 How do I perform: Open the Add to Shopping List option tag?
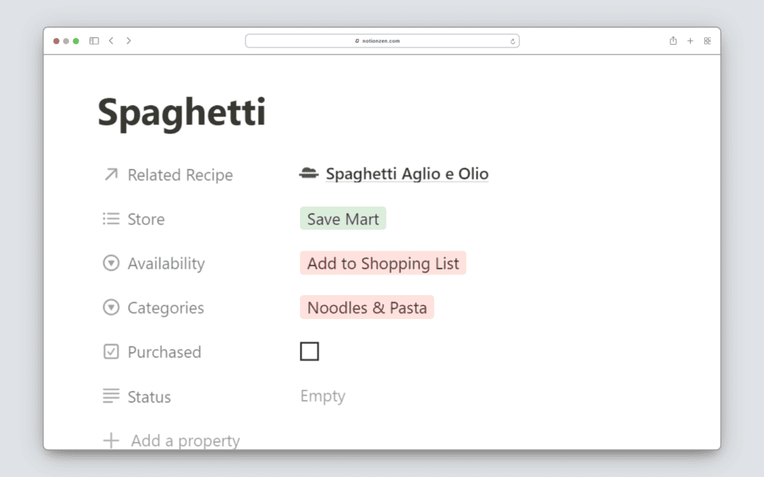[x=383, y=263]
